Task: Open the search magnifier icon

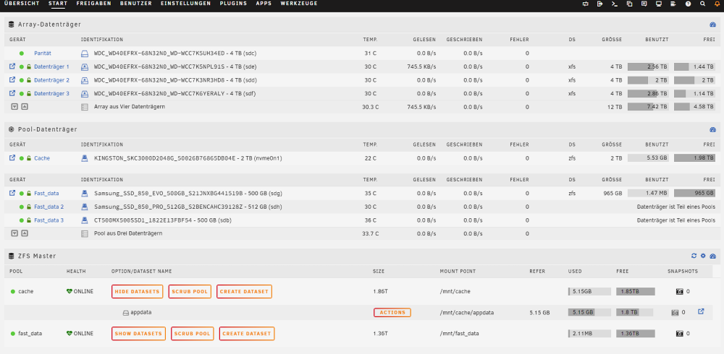Action: pyautogui.click(x=703, y=4)
